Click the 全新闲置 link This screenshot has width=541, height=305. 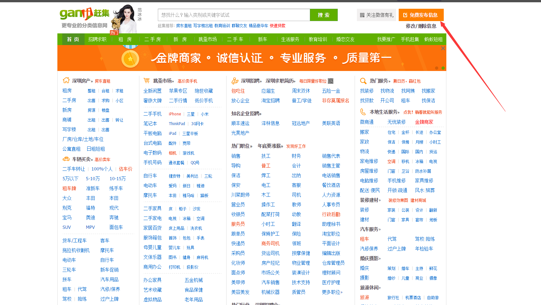tap(152, 91)
